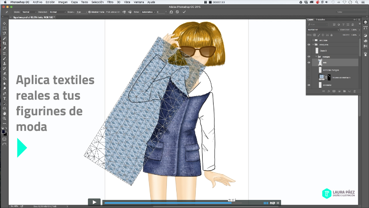Image resolution: width=369 pixels, height=208 pixels.
Task: Open the Multiplicar blend mode dropdown
Action: (323, 30)
